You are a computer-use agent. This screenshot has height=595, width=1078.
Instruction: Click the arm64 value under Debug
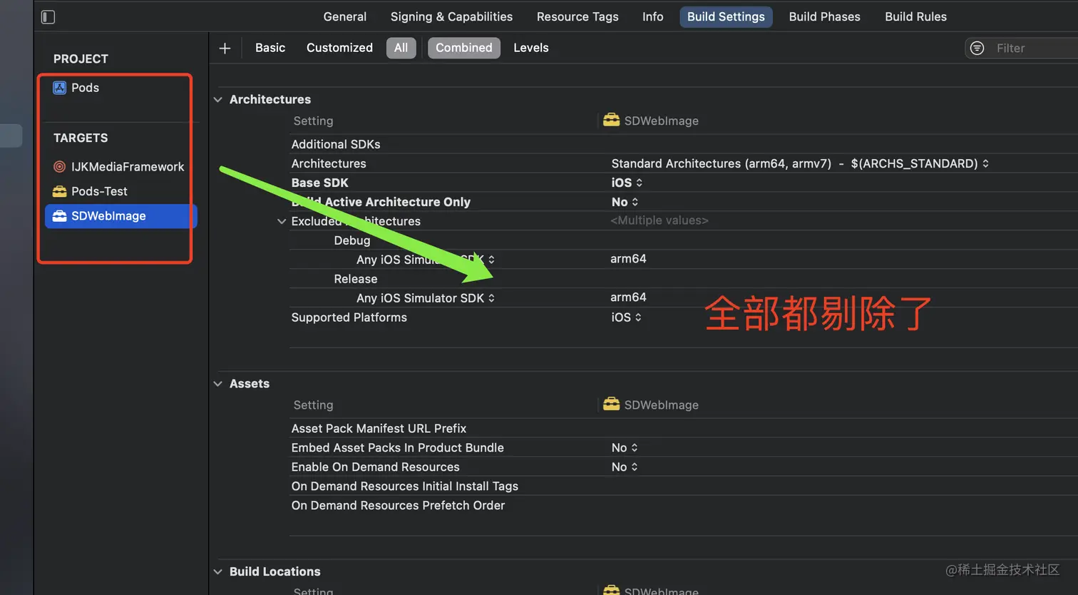click(628, 259)
